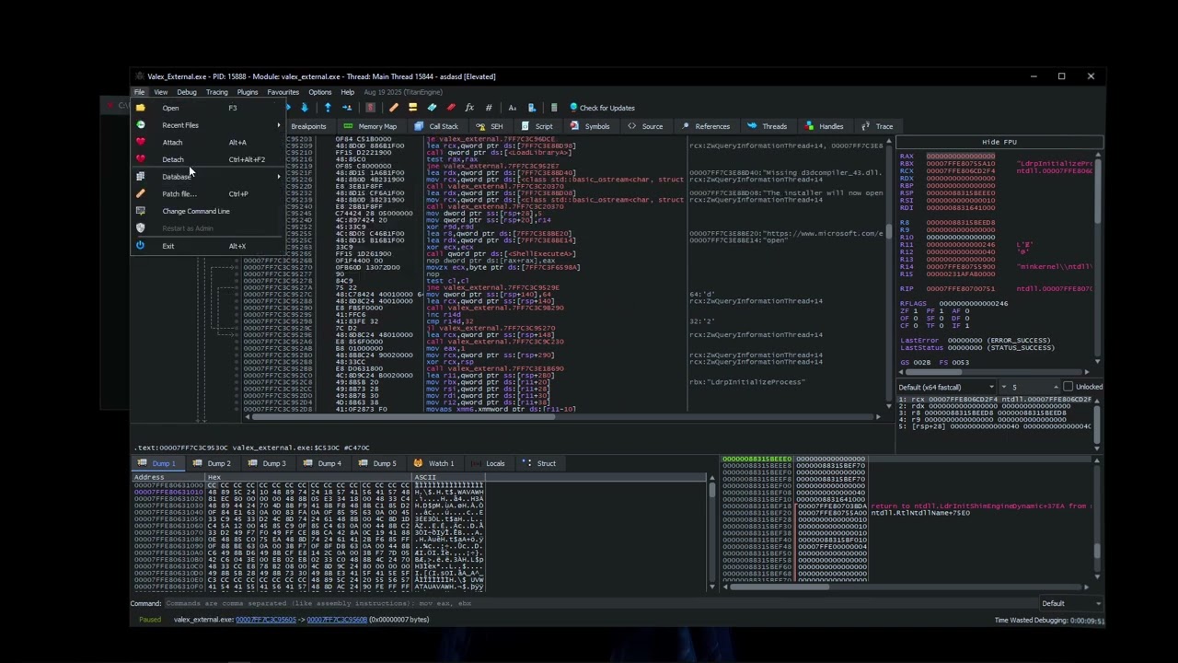This screenshot has height=663, width=1178.
Task: Toggle the Unlocked checkbox
Action: pyautogui.click(x=1068, y=387)
